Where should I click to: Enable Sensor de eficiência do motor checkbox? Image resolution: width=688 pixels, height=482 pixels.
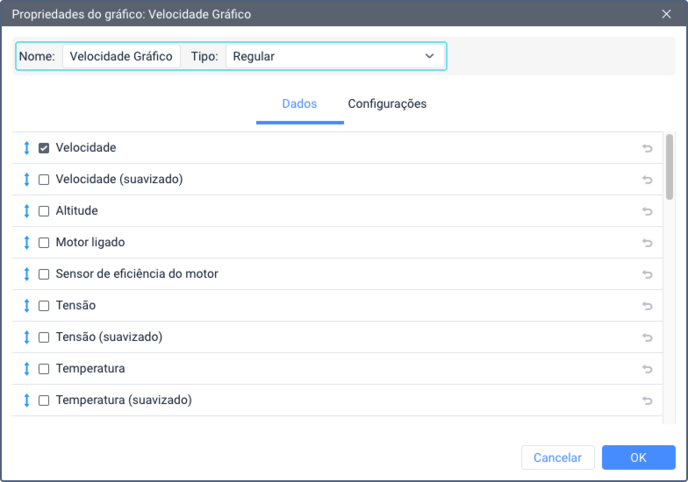click(x=44, y=274)
